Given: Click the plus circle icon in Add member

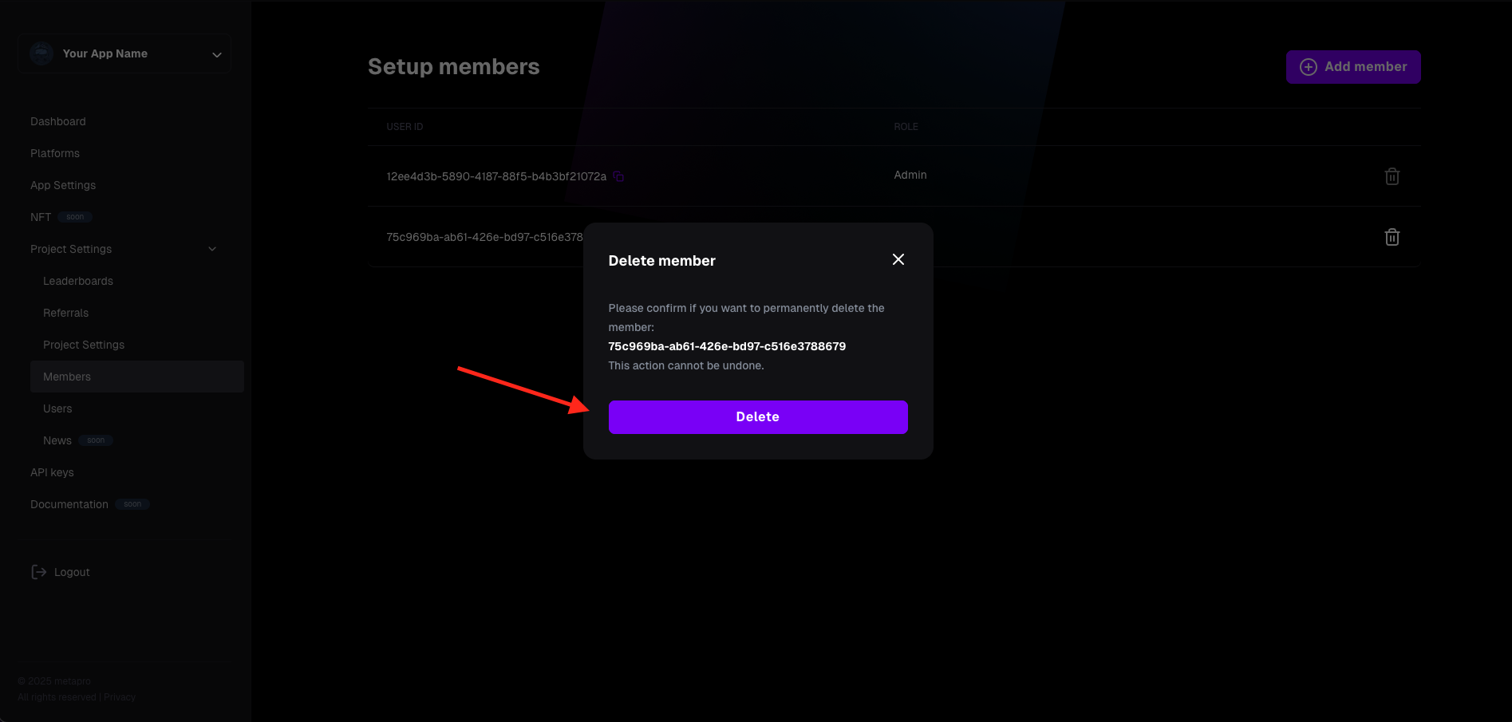Looking at the screenshot, I should coord(1308,67).
